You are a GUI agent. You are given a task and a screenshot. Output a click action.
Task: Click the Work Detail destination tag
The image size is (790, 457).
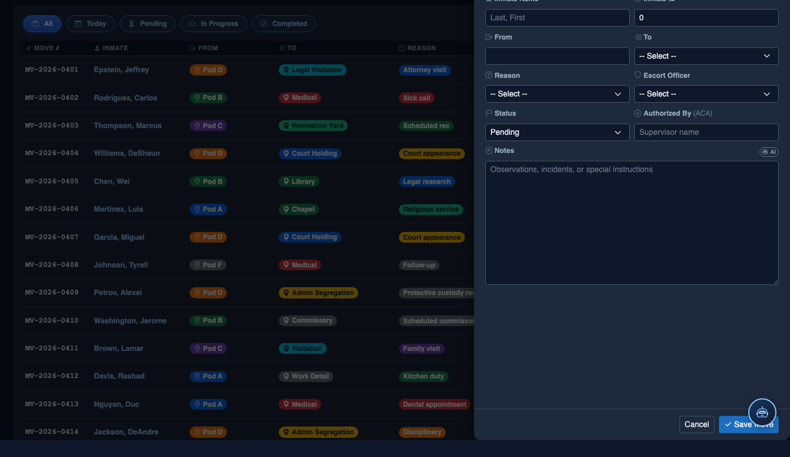click(x=306, y=376)
